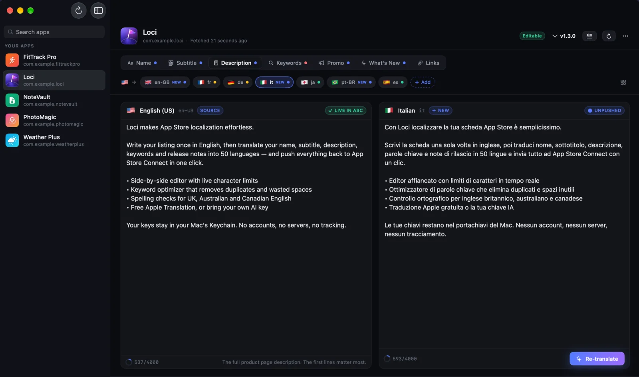The image size is (639, 377).
Task: Click the English US flag in panel header
Action: click(x=131, y=110)
